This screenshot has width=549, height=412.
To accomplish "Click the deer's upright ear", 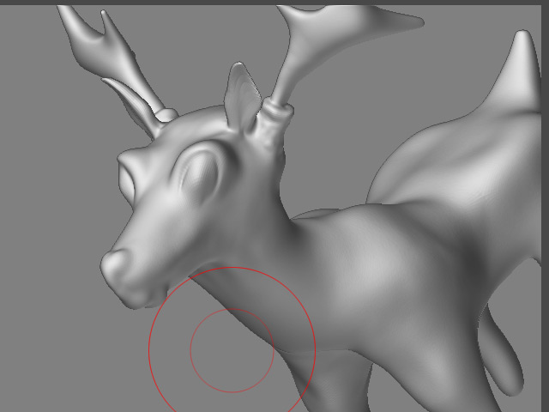I will click(241, 97).
